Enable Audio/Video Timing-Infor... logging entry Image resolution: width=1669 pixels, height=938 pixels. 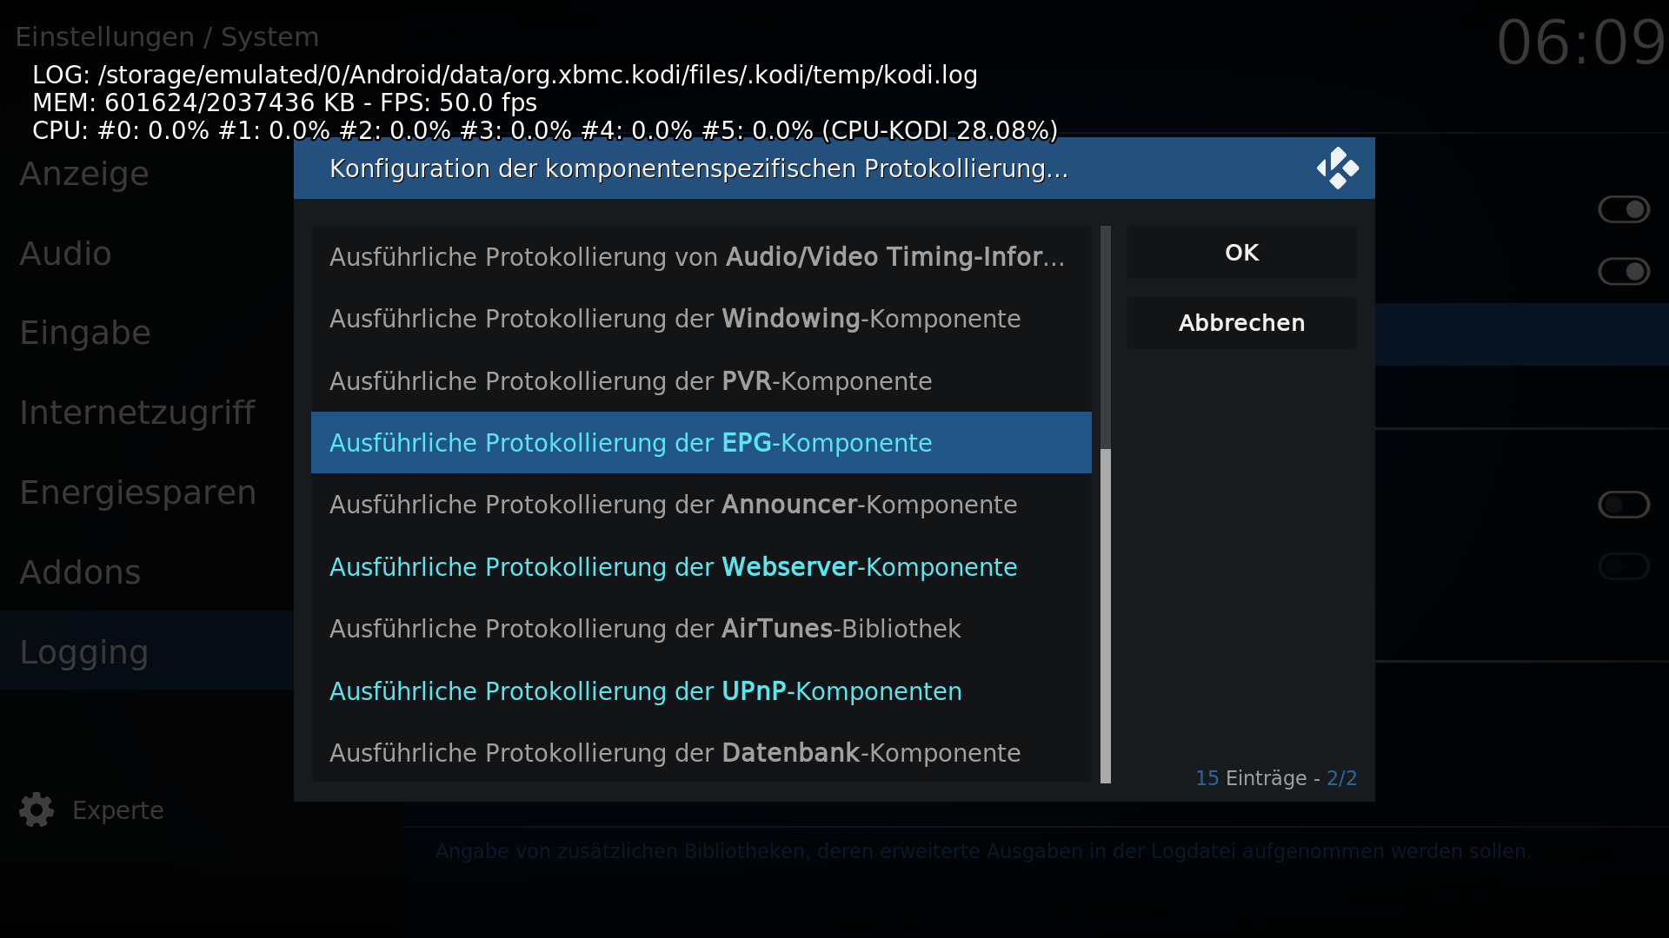(702, 257)
